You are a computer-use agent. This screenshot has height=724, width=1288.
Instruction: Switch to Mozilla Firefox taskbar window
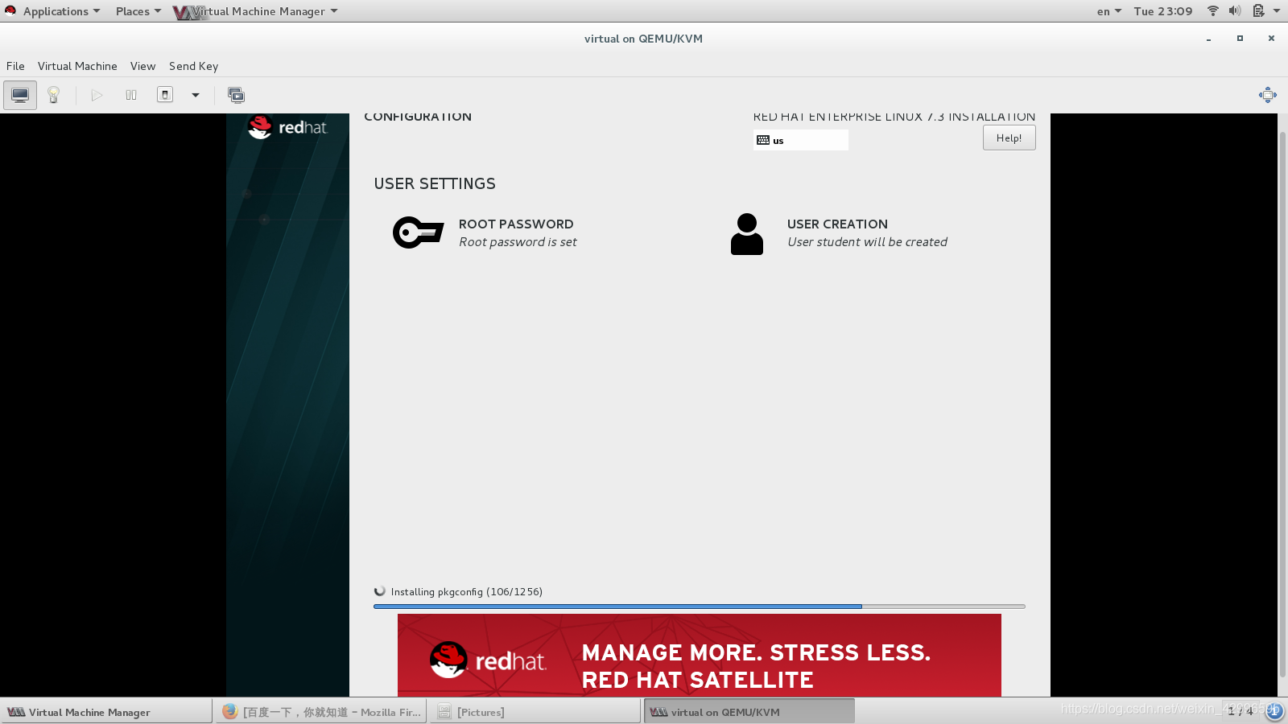(320, 712)
